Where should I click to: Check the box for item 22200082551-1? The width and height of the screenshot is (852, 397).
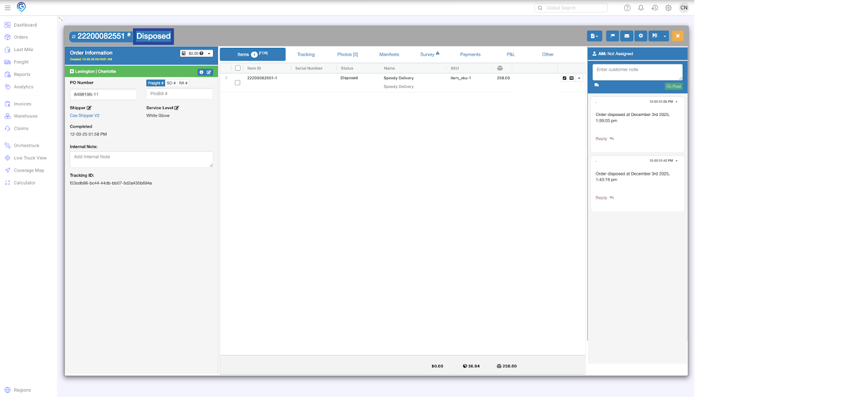click(237, 82)
